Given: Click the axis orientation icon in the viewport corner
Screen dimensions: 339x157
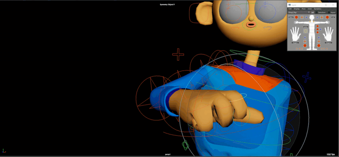Looking at the screenshot, I should point(3,151).
